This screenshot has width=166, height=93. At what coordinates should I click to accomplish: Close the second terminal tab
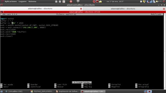coord(164,9)
